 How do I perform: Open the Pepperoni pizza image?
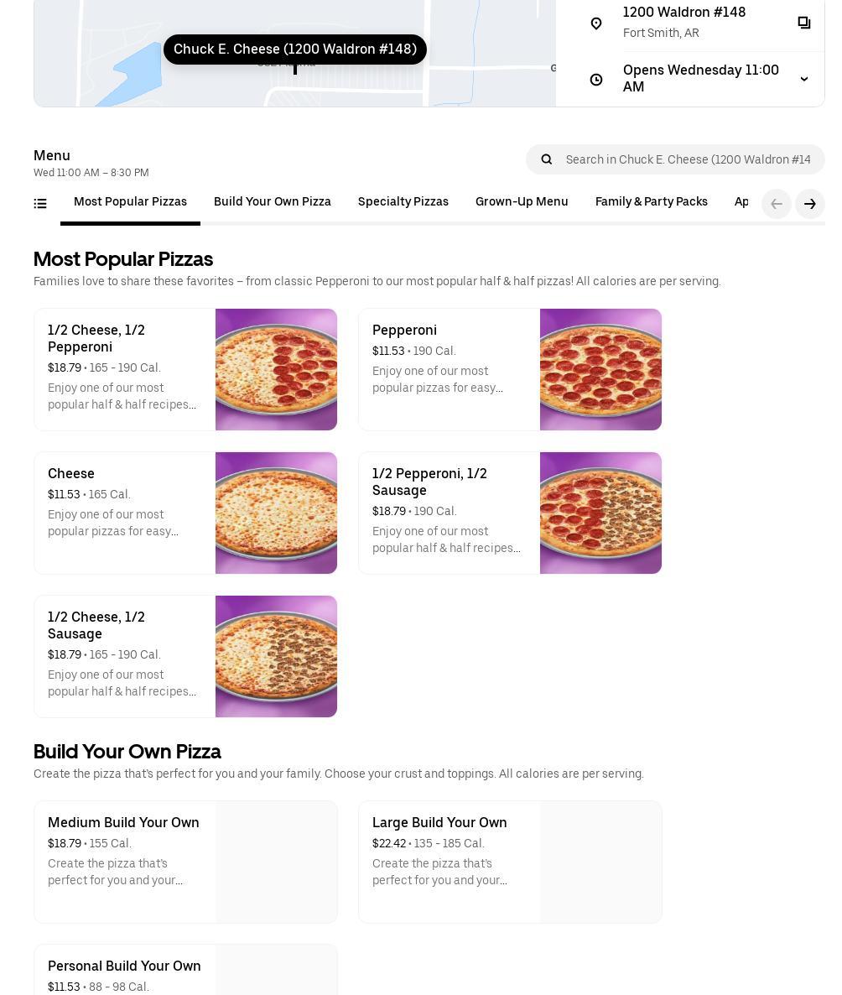coord(600,370)
